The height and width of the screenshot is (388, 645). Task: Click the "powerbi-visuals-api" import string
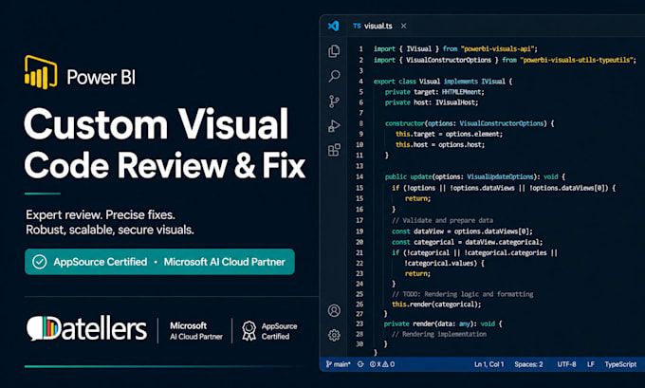click(497, 49)
